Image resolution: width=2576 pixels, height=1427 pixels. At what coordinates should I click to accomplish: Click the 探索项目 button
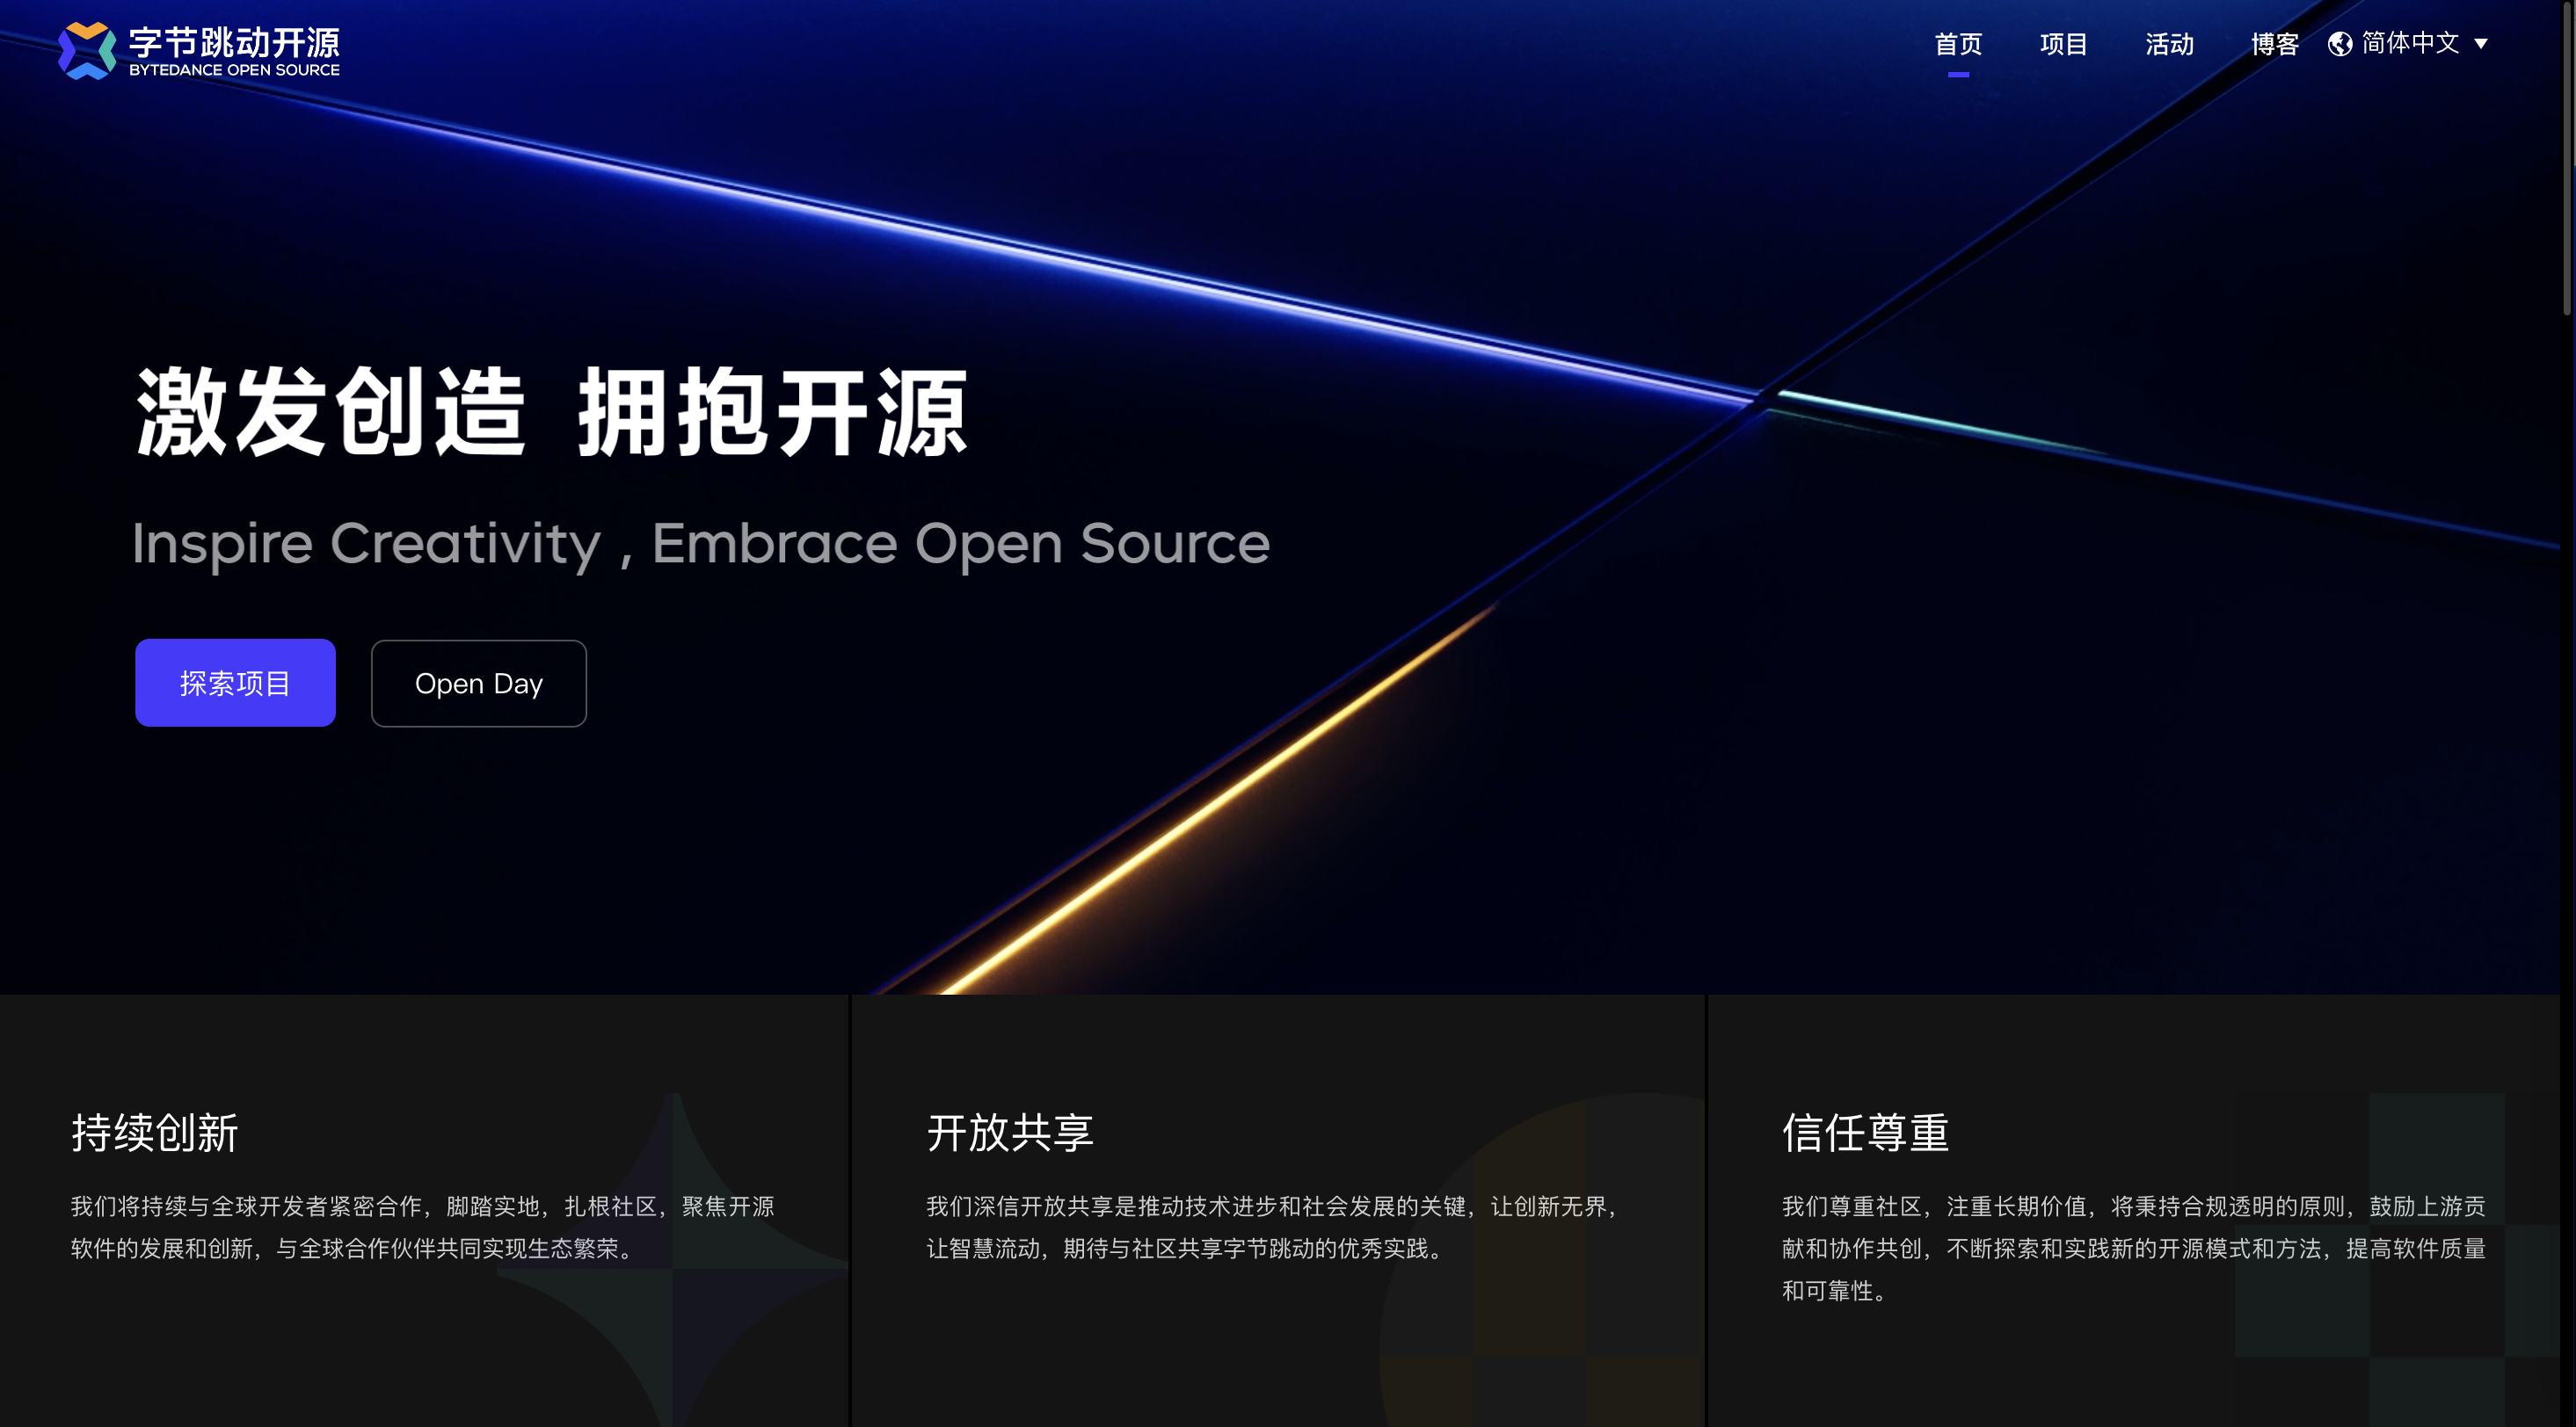pyautogui.click(x=235, y=683)
